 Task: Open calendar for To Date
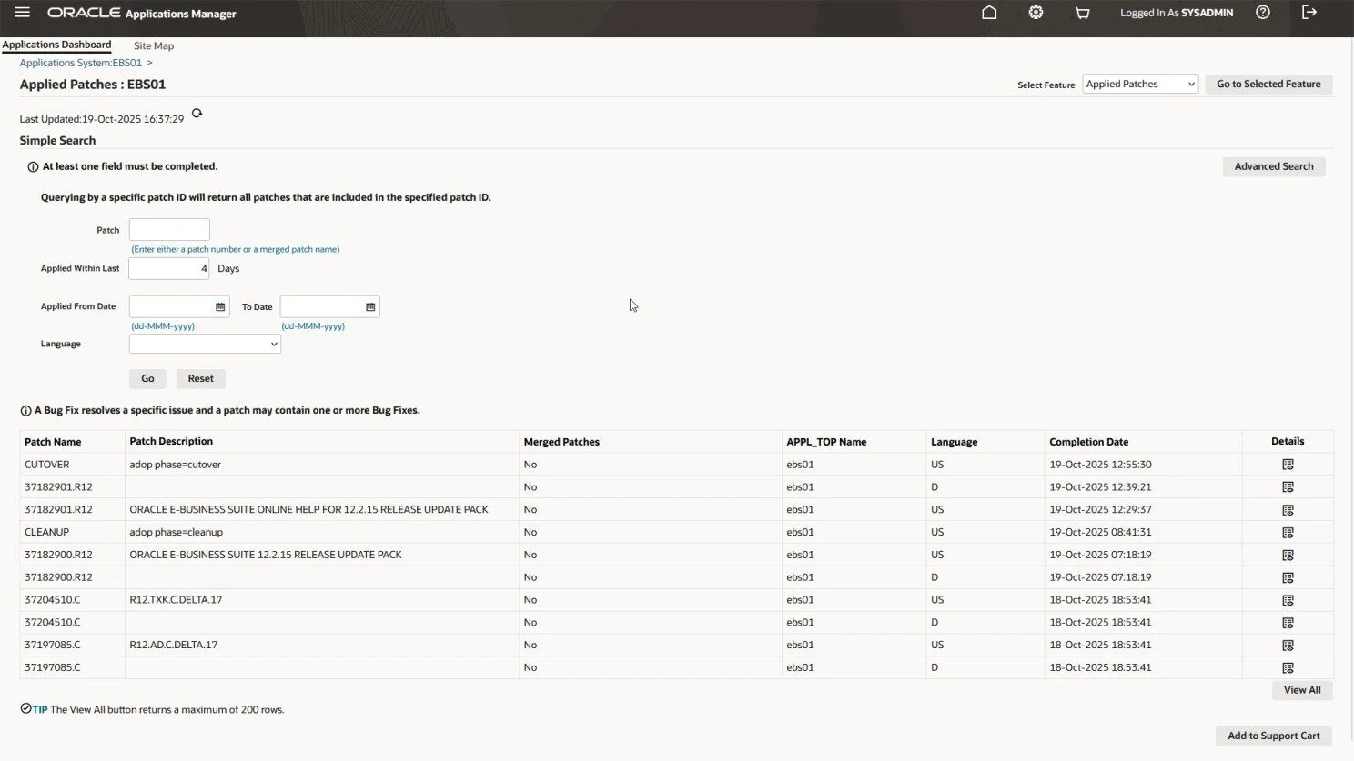[370, 307]
